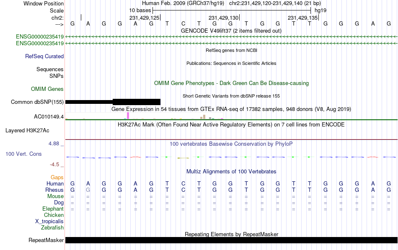Open Multiz Alignments of 100 Vertebrates title
The height and width of the screenshot is (250, 398).
231,172
